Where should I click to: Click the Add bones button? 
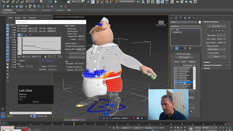[x=183, y=62]
